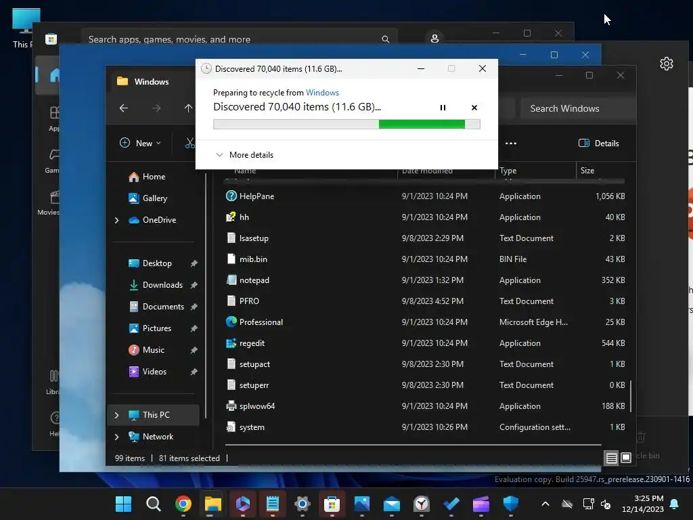Open the settings gear in the right window
Viewport: 693px width, 520px height.
667,64
